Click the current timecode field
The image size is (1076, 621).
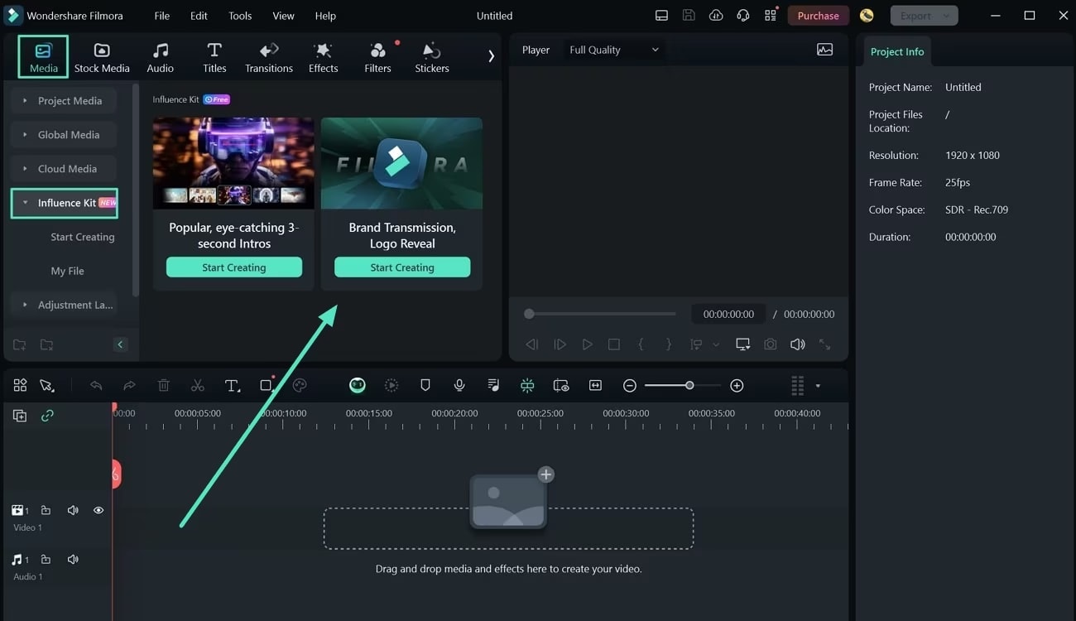tap(728, 314)
